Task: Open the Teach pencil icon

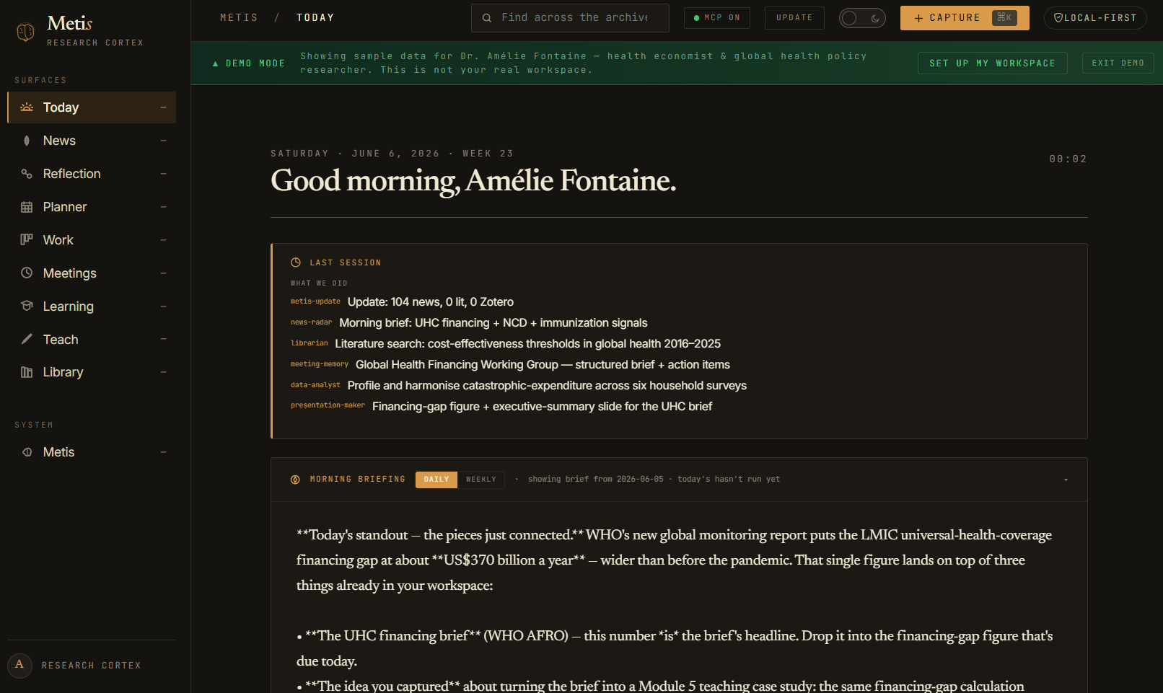Action: coord(27,339)
